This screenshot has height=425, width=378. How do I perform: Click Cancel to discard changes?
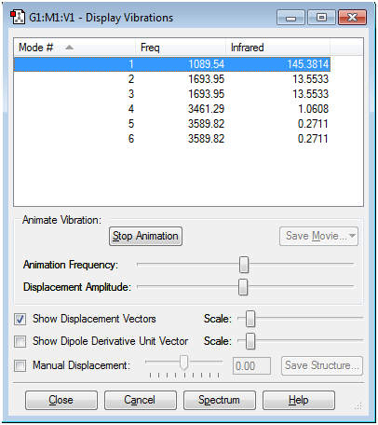click(141, 400)
